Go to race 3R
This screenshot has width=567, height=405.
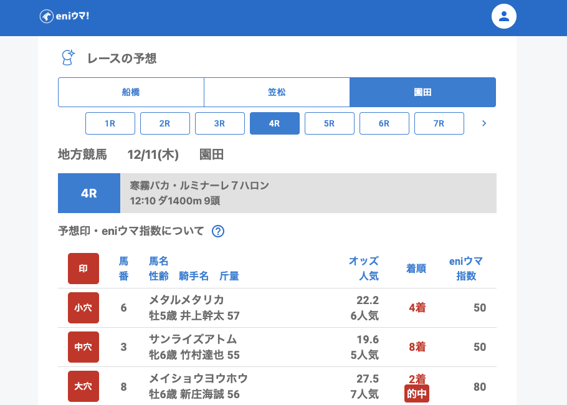click(x=220, y=123)
